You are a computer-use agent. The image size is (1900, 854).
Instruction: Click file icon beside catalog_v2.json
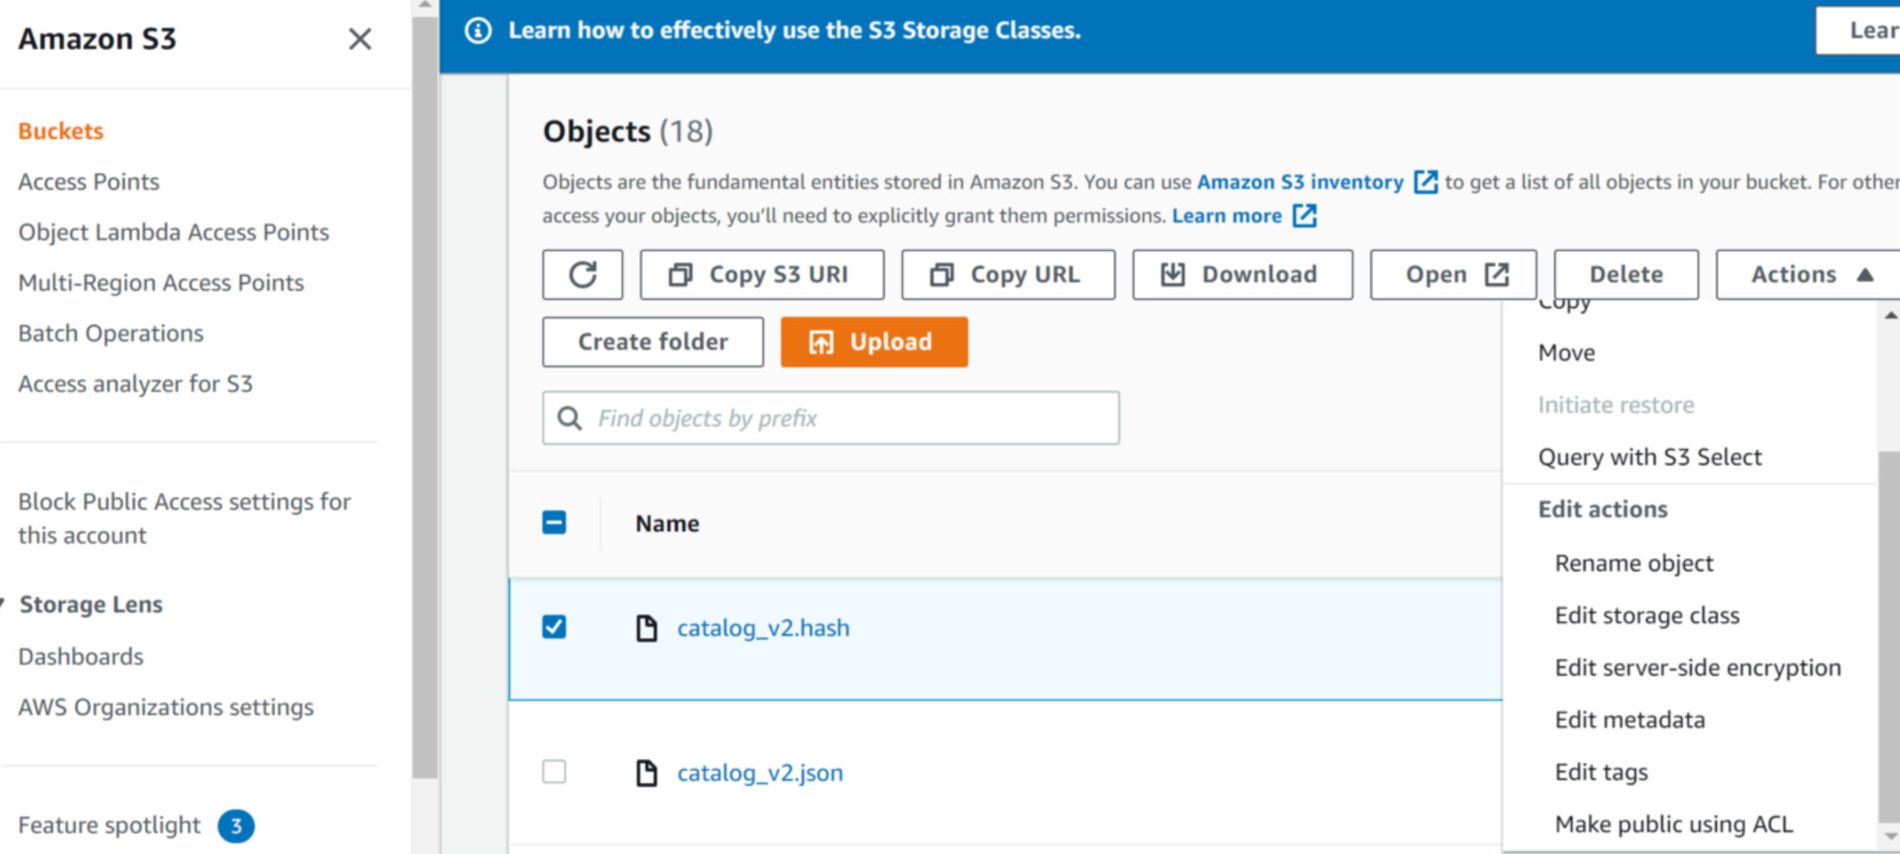coord(647,773)
